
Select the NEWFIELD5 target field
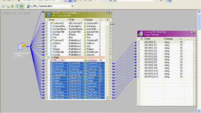(x=151, y=56)
